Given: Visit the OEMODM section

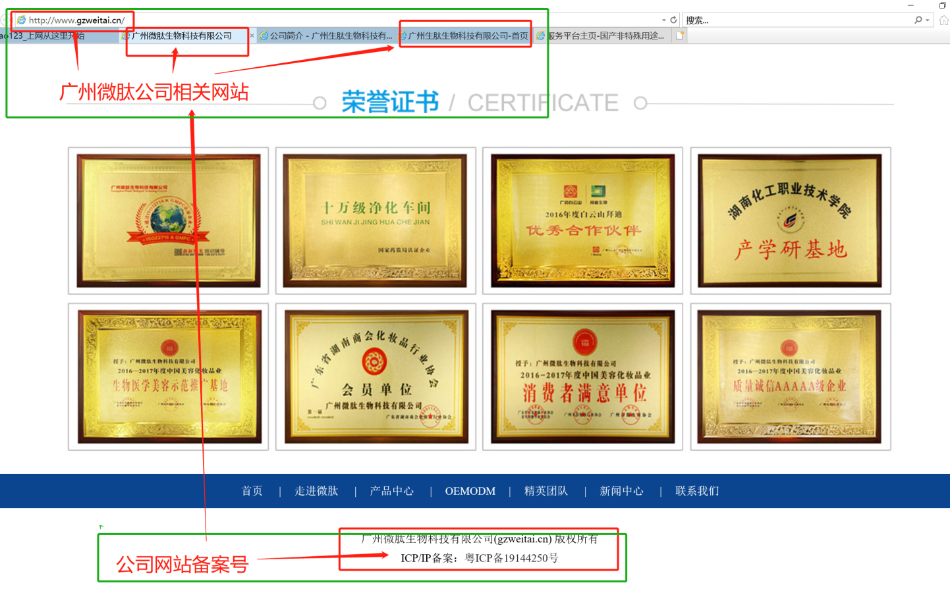Looking at the screenshot, I should pyautogui.click(x=470, y=491).
